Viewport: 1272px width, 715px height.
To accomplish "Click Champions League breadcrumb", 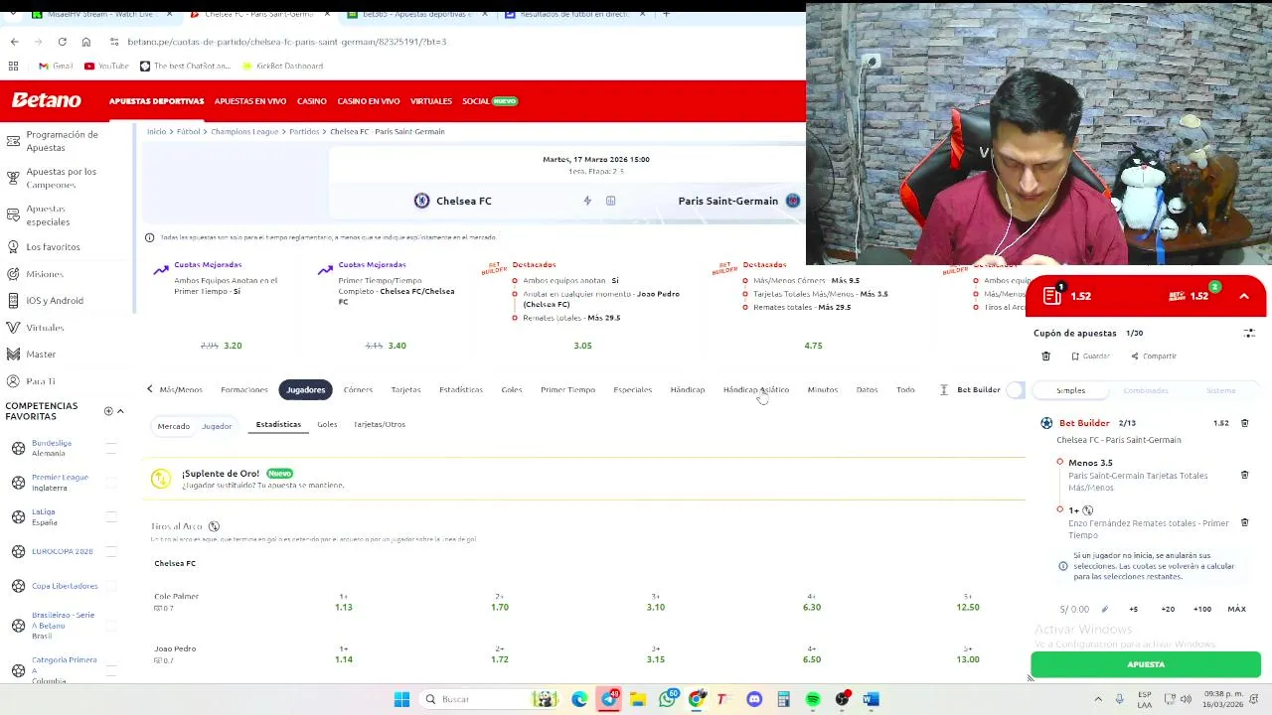I will [x=244, y=131].
